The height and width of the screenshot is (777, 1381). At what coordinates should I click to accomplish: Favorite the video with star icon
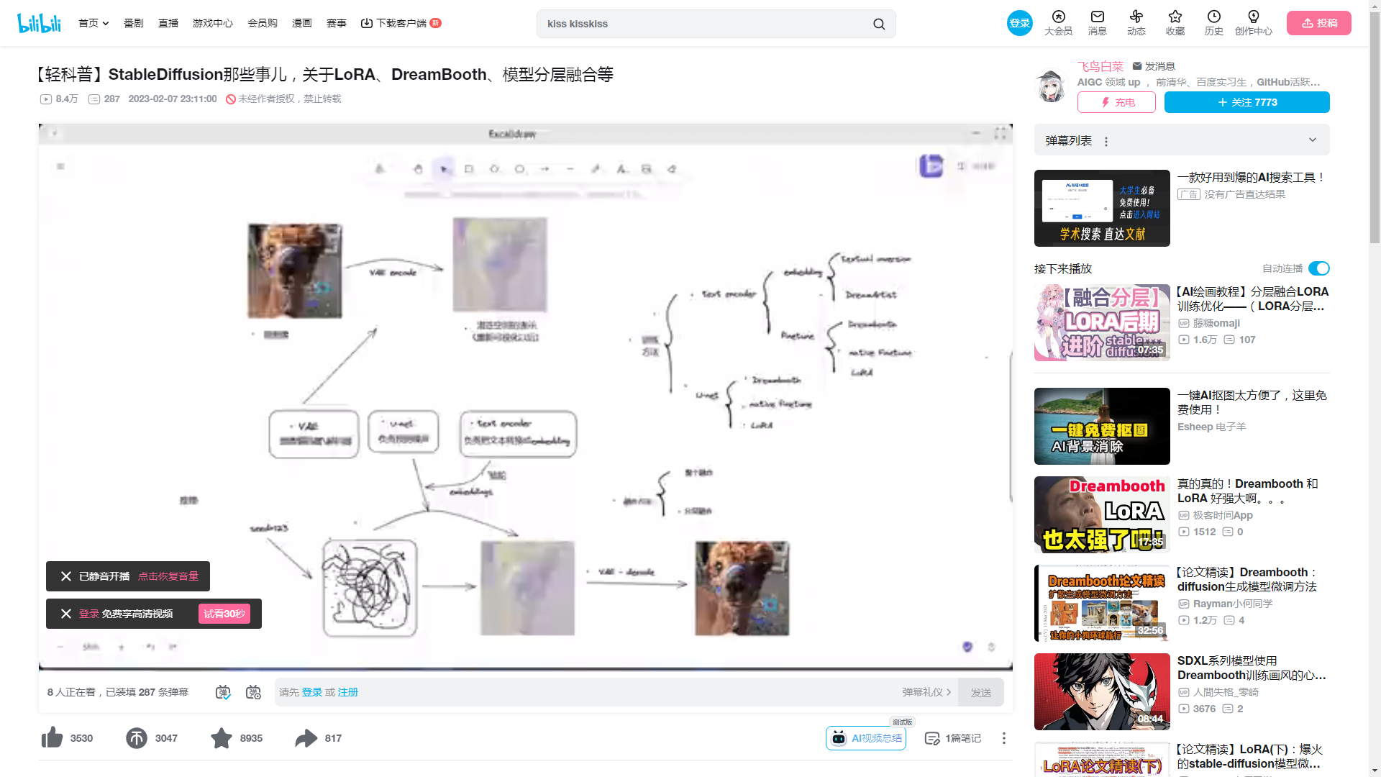pyautogui.click(x=222, y=737)
